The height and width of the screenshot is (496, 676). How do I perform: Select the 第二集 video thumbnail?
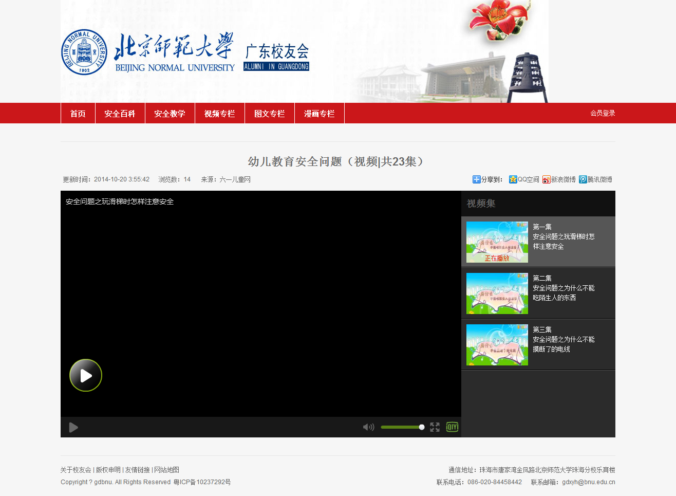tap(497, 293)
